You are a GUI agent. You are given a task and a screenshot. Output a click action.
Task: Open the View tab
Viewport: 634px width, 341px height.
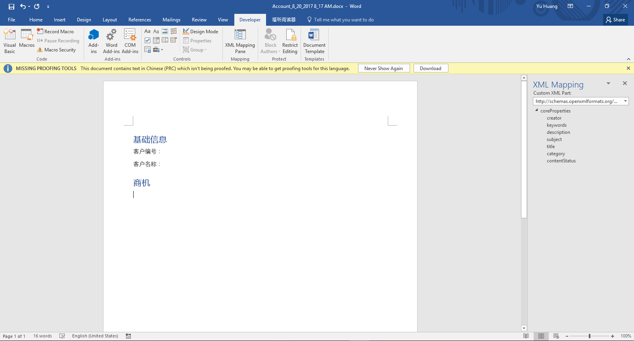pyautogui.click(x=223, y=20)
